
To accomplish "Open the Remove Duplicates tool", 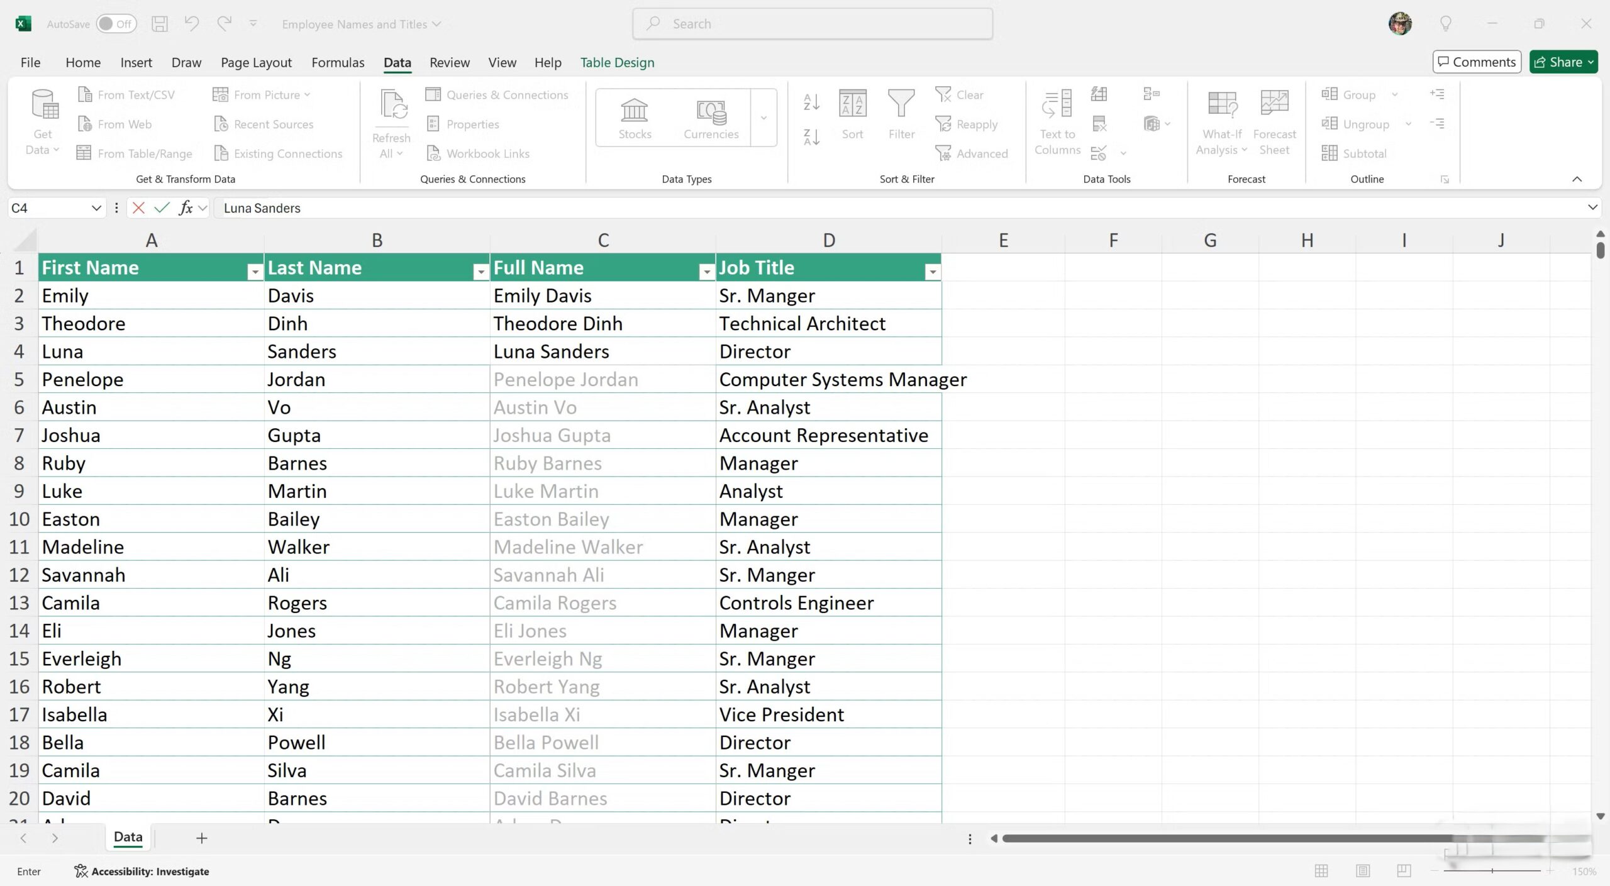I will tap(1100, 123).
